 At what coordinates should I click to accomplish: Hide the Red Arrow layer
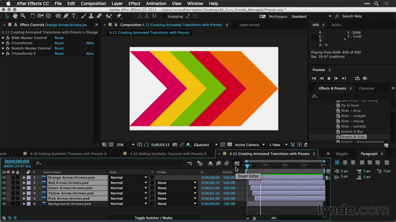(x=4, y=183)
